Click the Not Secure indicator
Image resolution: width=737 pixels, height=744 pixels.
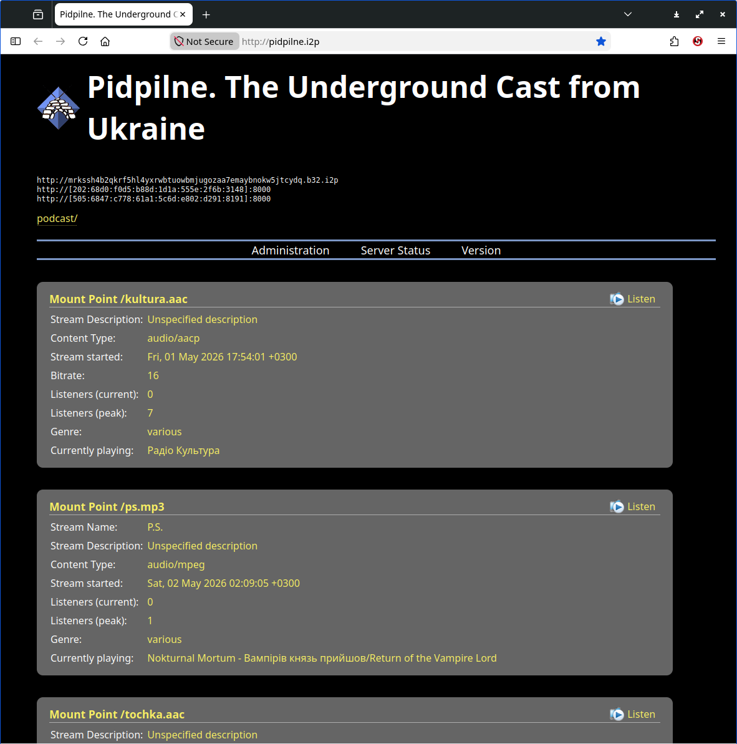(205, 41)
